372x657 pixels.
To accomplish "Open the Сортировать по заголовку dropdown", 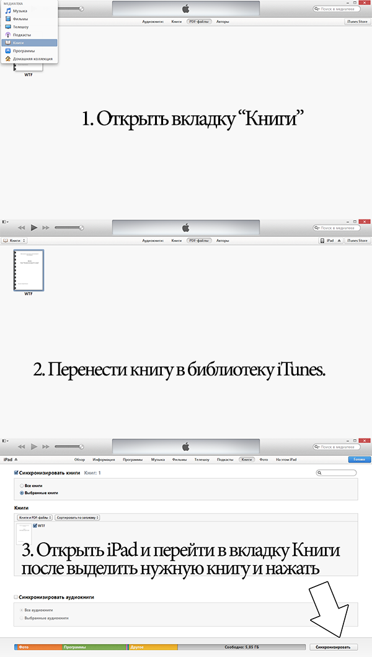I will [x=77, y=517].
